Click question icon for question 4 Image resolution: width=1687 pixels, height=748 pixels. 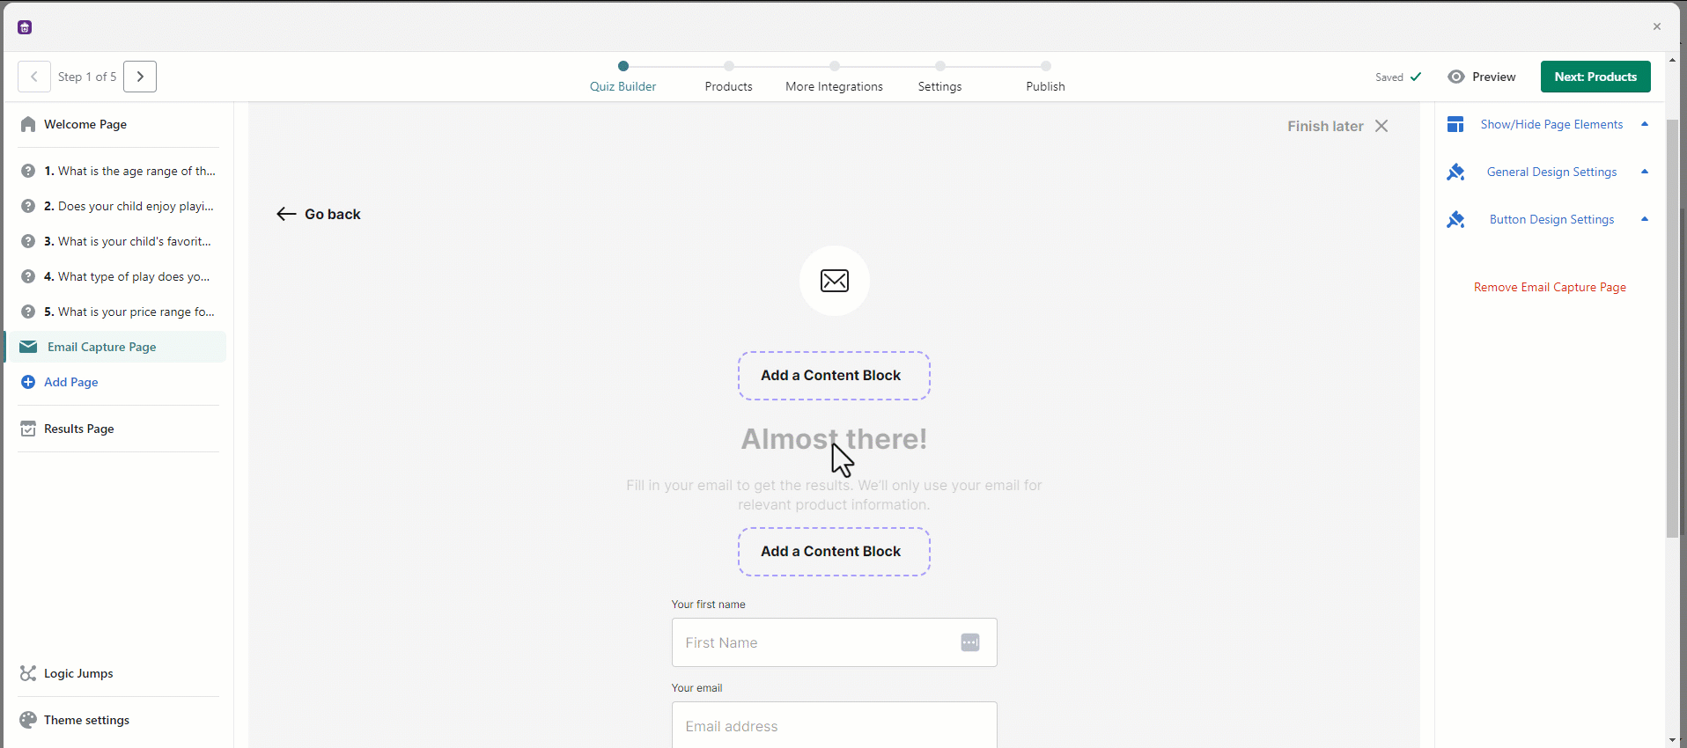pos(28,276)
